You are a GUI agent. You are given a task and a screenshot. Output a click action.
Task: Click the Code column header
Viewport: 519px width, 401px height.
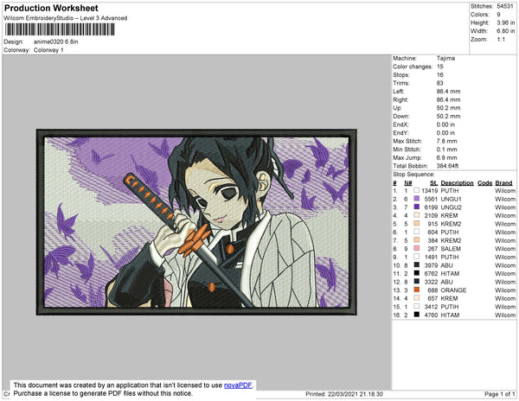tap(484, 183)
